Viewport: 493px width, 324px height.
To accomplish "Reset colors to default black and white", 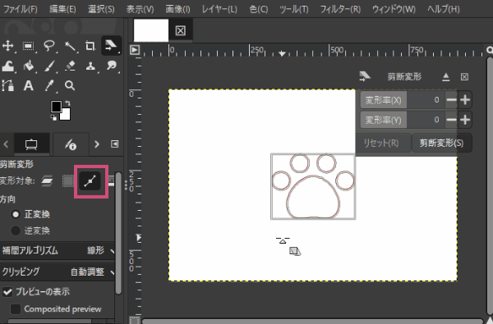I will pyautogui.click(x=53, y=118).
